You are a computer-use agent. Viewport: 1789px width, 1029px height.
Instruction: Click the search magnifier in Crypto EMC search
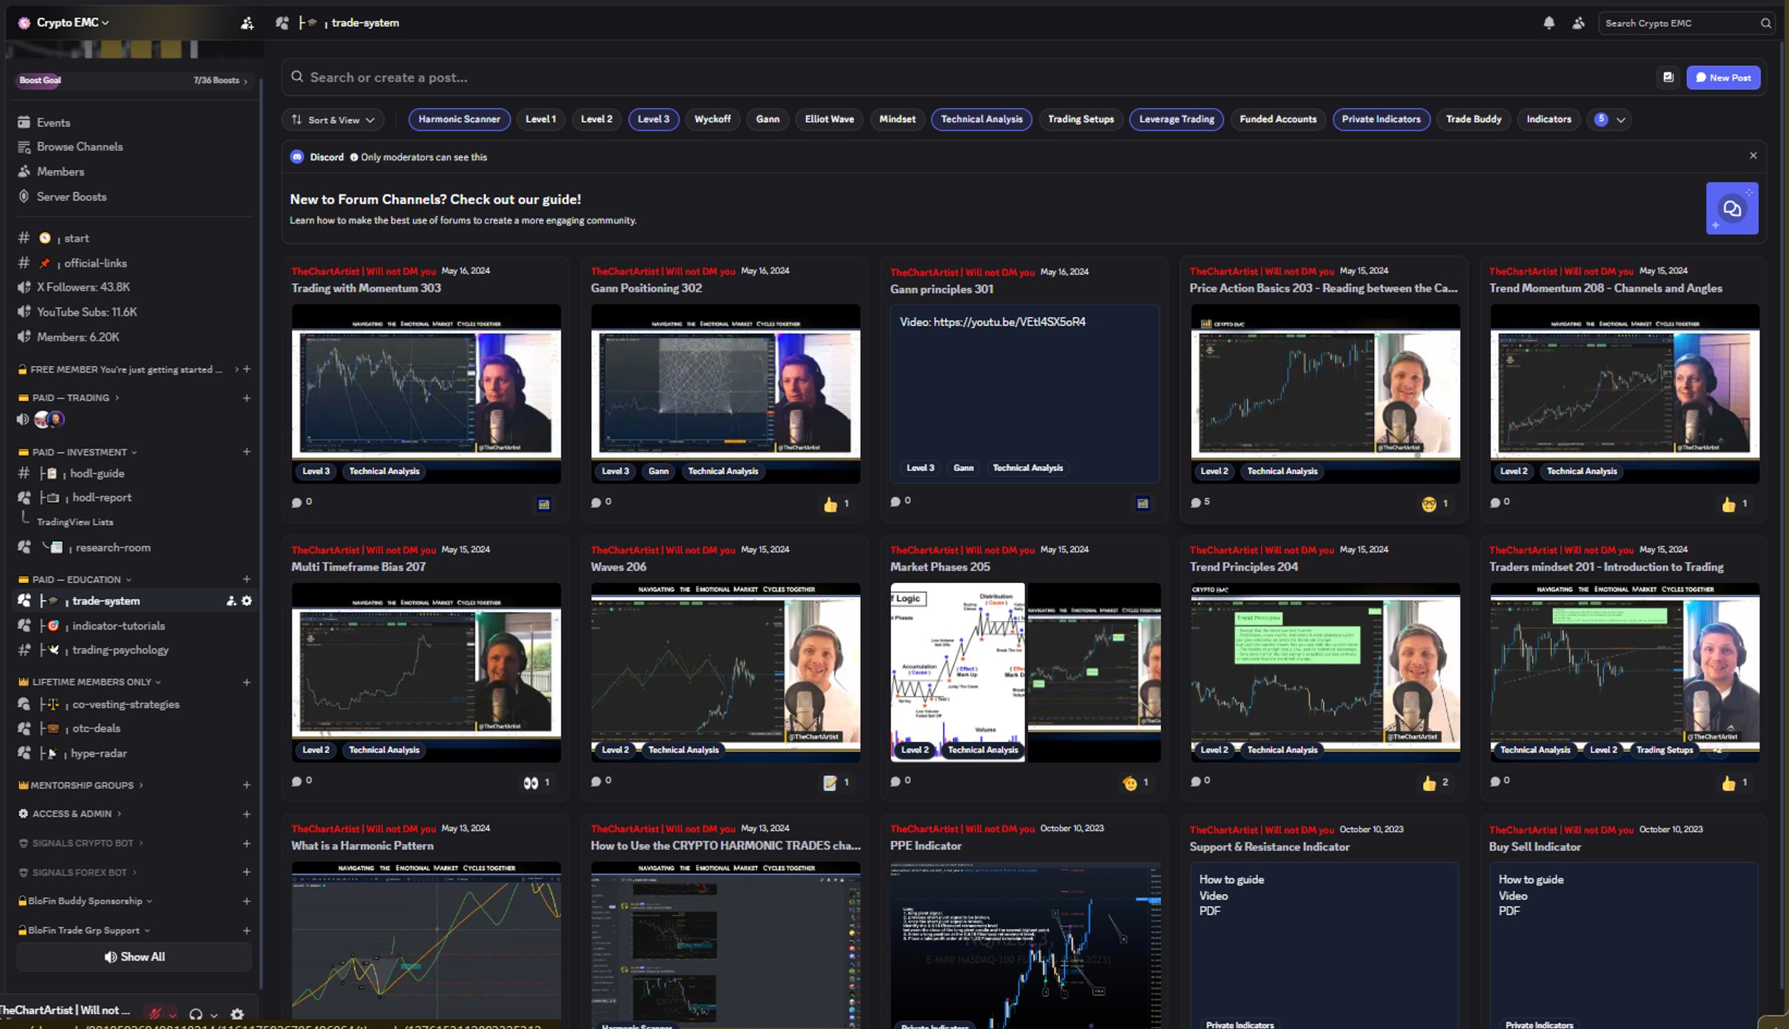click(x=1765, y=23)
